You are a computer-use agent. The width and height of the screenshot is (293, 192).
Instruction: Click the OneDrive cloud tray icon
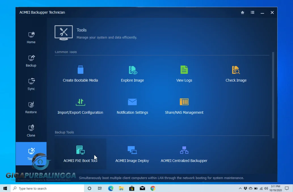250,188
